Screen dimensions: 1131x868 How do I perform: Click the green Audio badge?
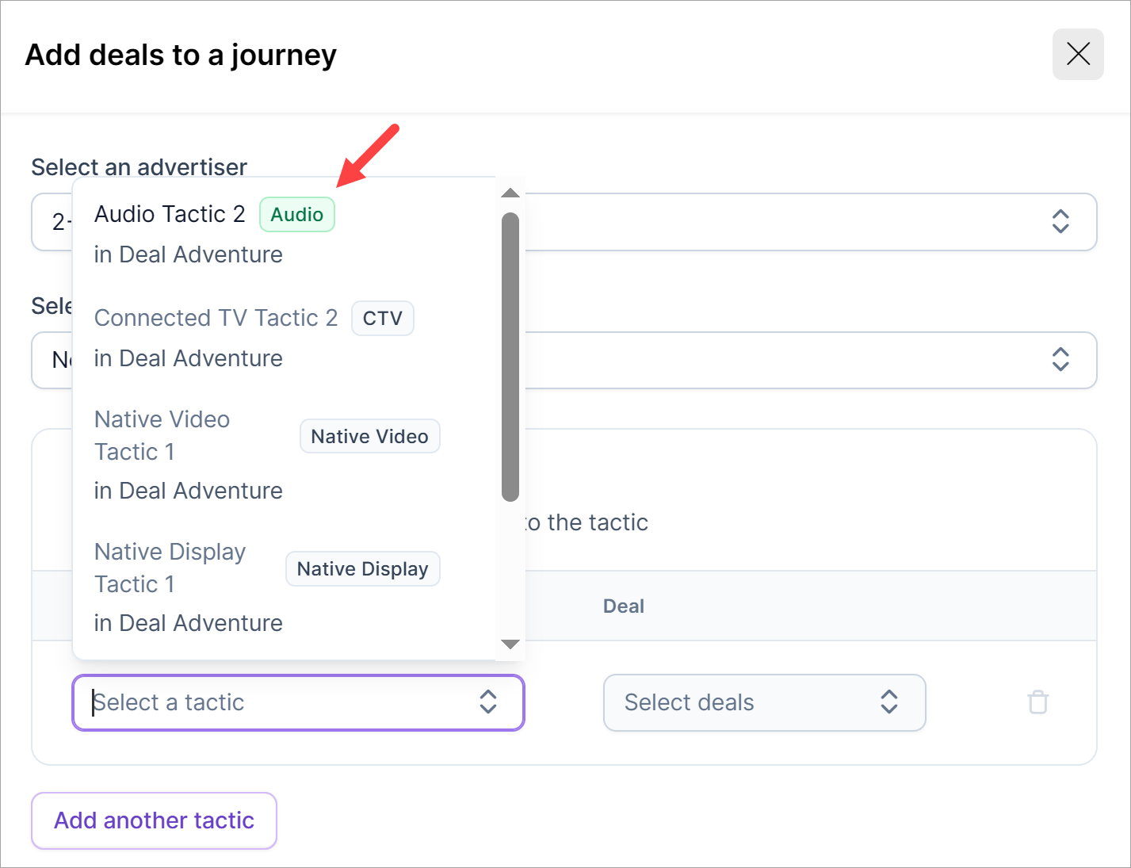coord(297,215)
